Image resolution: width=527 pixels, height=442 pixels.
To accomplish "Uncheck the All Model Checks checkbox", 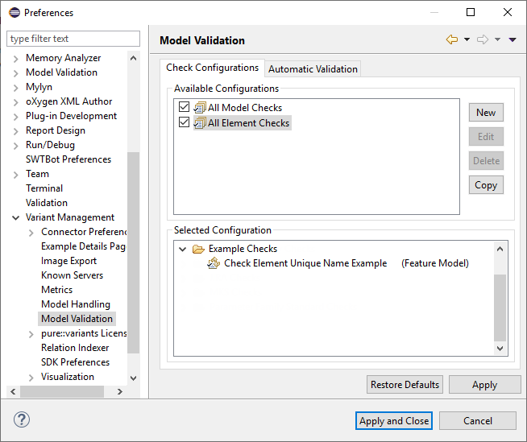I will pos(185,108).
